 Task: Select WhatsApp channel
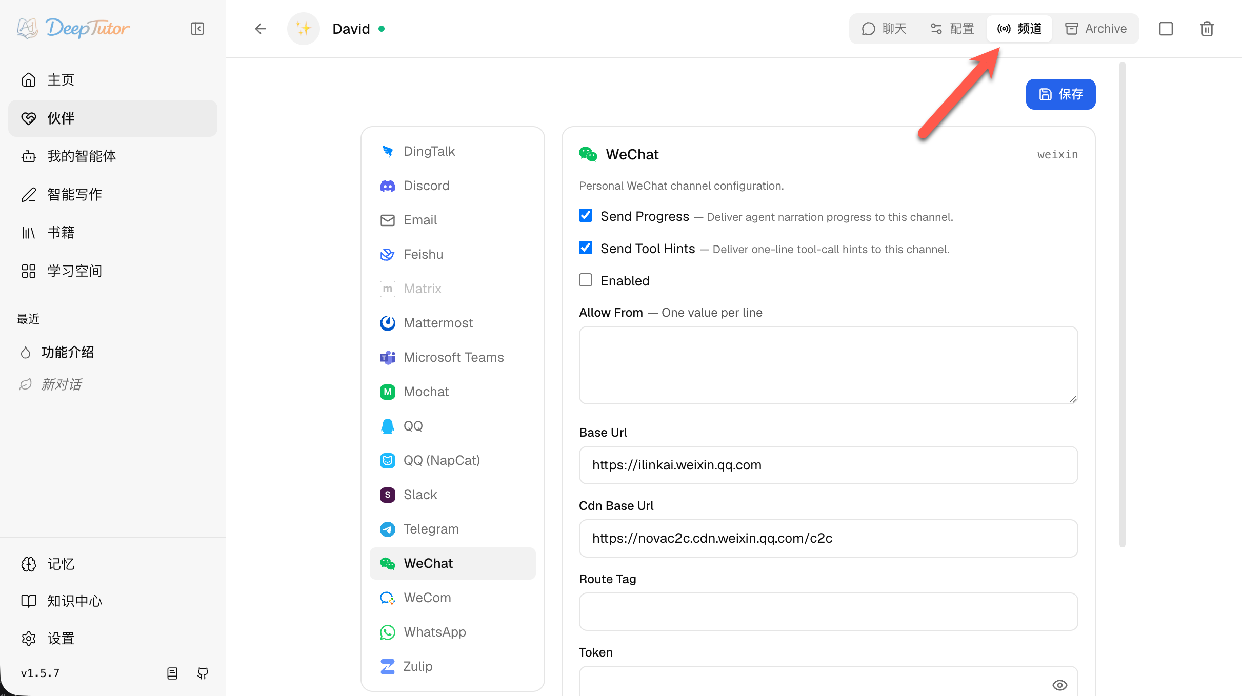[x=453, y=632]
